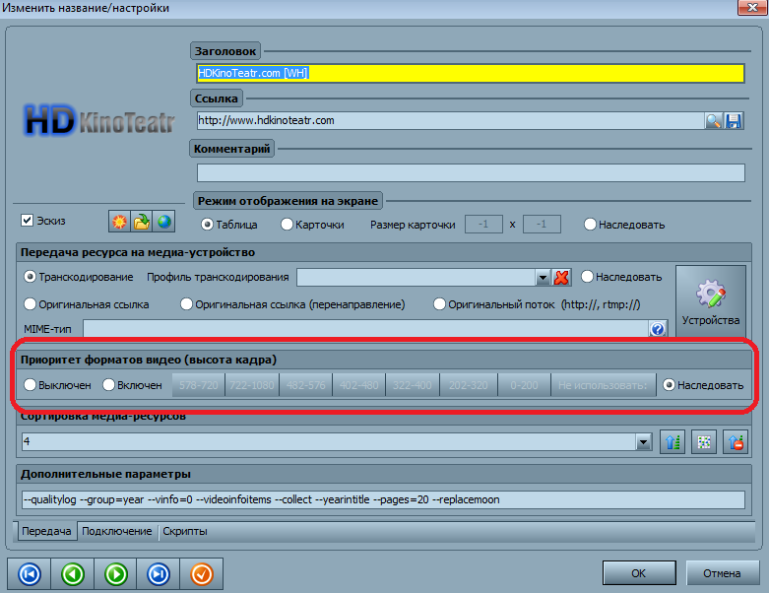The image size is (769, 593).
Task: Click the globe thumbnail icon near Эскиз
Action: [166, 221]
